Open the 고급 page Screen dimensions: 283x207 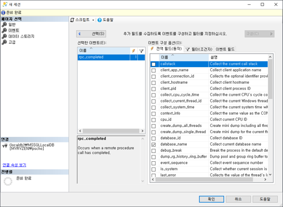[12, 42]
